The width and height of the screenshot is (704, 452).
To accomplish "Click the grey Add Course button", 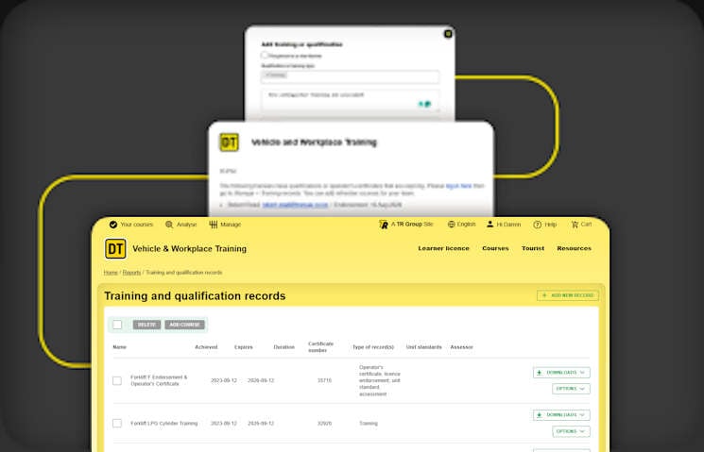I will coord(184,325).
